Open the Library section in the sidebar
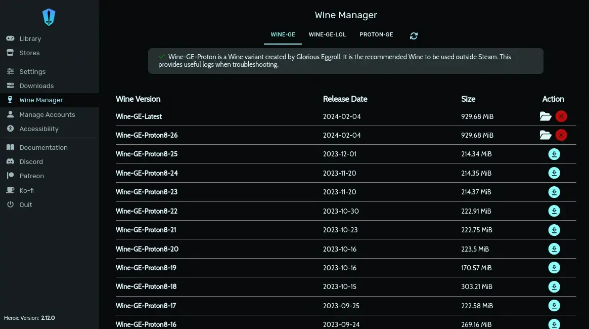Viewport: 589px width, 329px height. (x=30, y=38)
